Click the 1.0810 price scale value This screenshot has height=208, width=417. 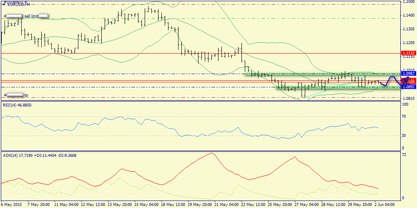click(409, 99)
